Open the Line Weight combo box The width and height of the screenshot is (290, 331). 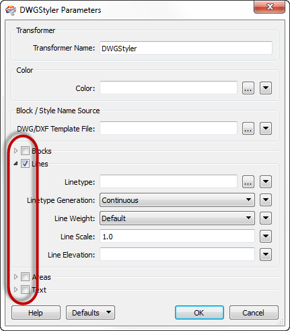[x=177, y=218]
